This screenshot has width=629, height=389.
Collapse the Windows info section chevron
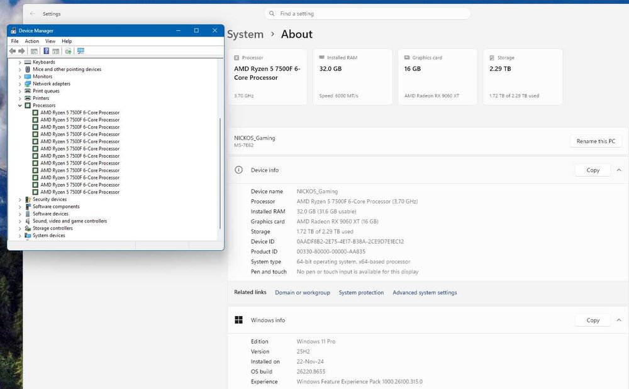point(619,320)
